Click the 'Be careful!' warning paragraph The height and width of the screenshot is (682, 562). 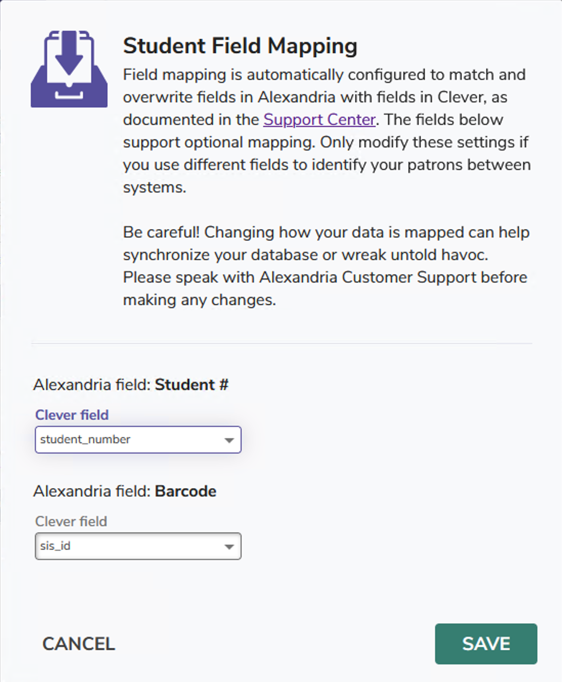[326, 266]
